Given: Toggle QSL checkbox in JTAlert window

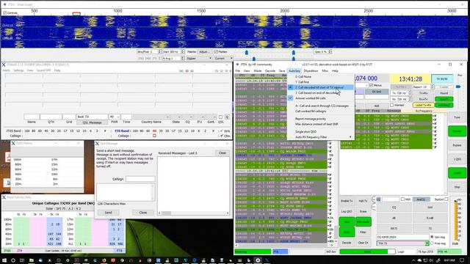Looking at the screenshot, I should click(220, 117).
